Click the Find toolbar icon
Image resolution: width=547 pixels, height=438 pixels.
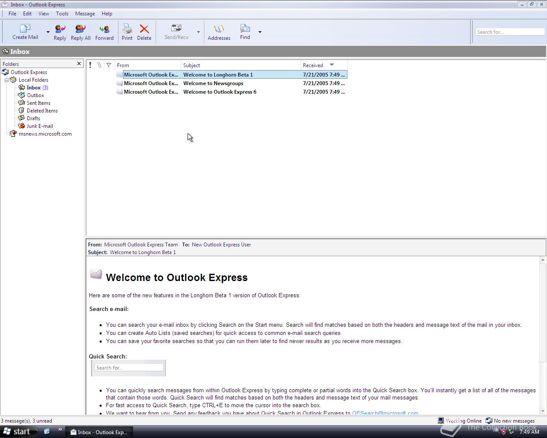pyautogui.click(x=245, y=28)
